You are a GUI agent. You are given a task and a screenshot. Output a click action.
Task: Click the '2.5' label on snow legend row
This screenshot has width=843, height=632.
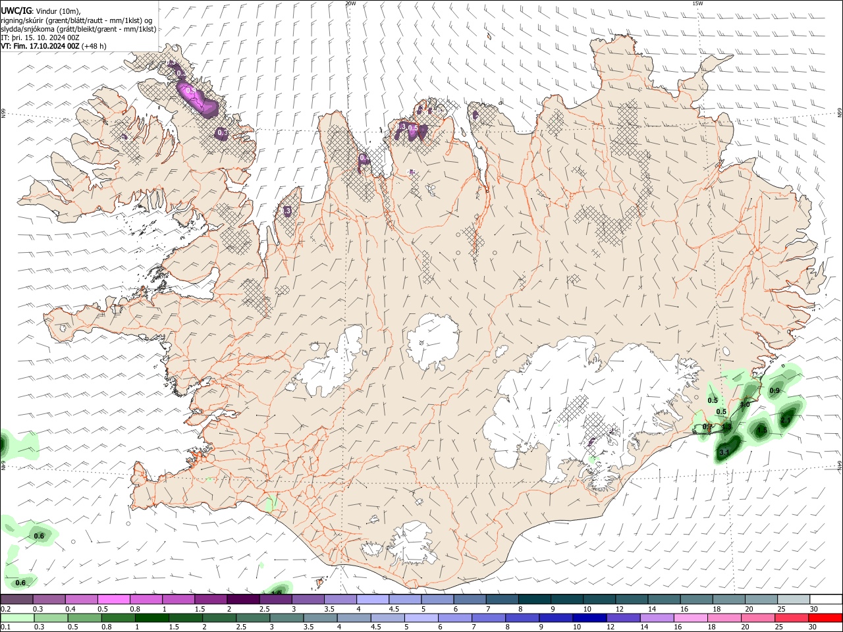265,609
